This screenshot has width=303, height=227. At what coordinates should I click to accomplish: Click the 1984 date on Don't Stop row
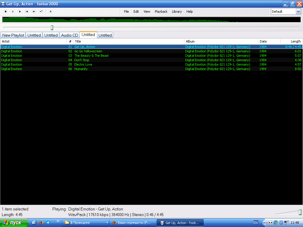coord(263,60)
